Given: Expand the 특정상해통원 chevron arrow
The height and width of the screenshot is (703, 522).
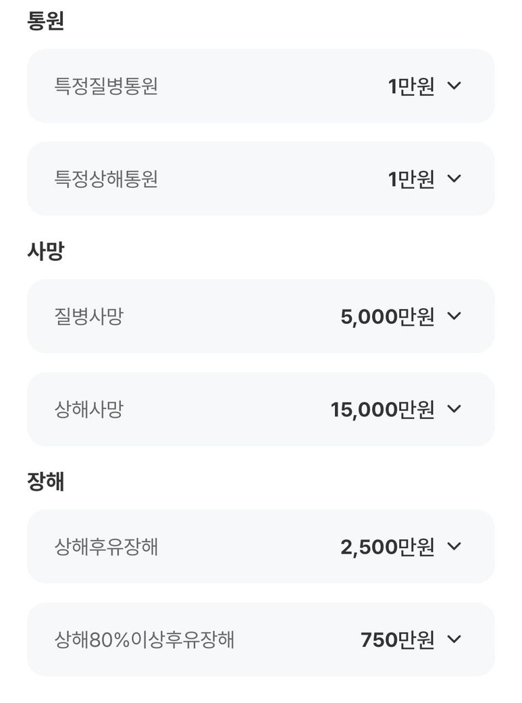Looking at the screenshot, I should click(454, 178).
